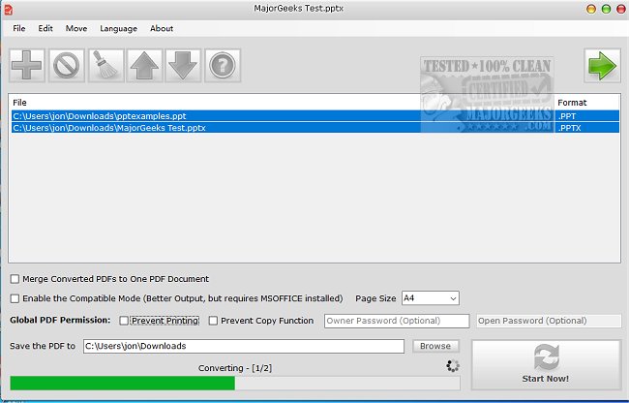Image resolution: width=629 pixels, height=403 pixels.
Task: Open the Move menu
Action: tap(76, 28)
